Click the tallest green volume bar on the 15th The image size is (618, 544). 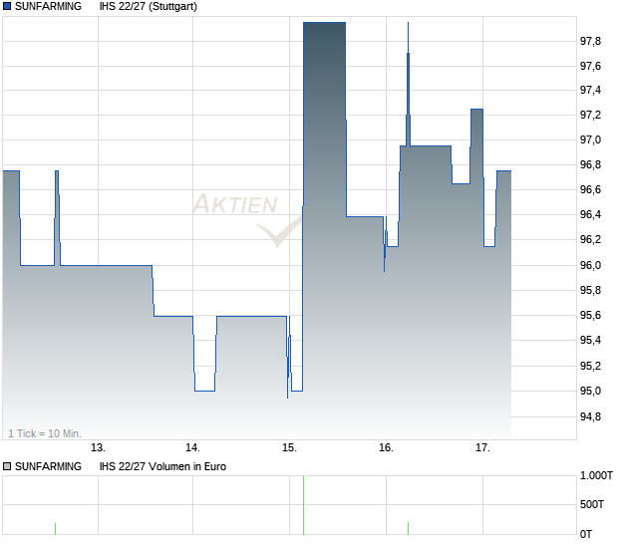(x=303, y=505)
